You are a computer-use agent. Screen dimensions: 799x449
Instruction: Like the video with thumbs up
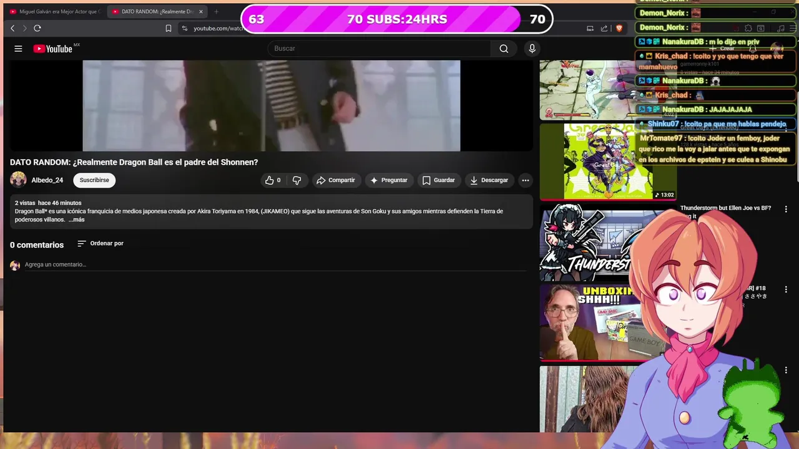pyautogui.click(x=272, y=180)
